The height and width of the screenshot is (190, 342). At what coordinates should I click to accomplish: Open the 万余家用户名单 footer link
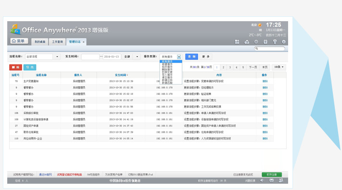114,175
